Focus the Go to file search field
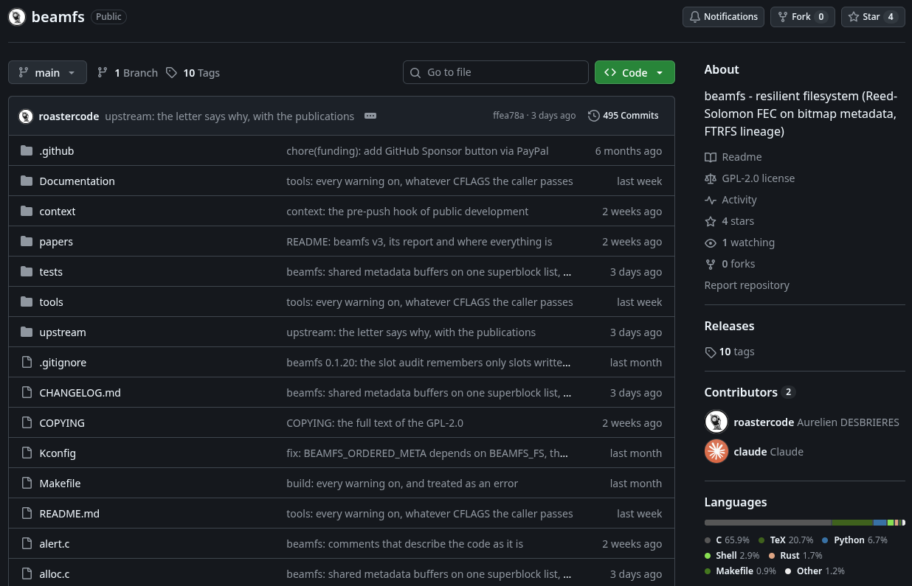The image size is (912, 586). click(496, 72)
